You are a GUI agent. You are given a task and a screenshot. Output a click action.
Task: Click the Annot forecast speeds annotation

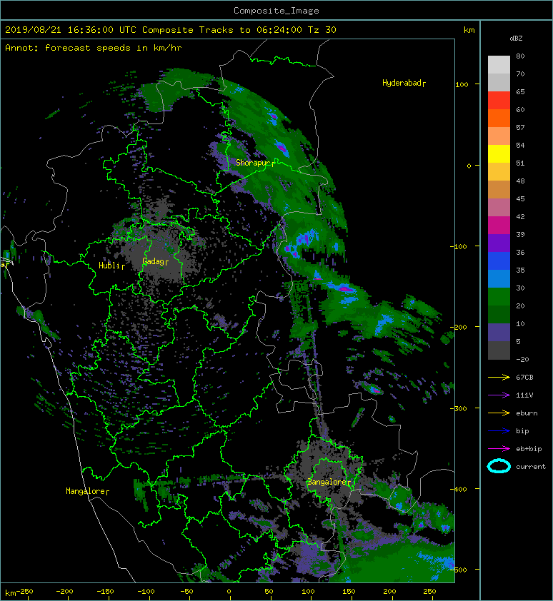pos(94,48)
